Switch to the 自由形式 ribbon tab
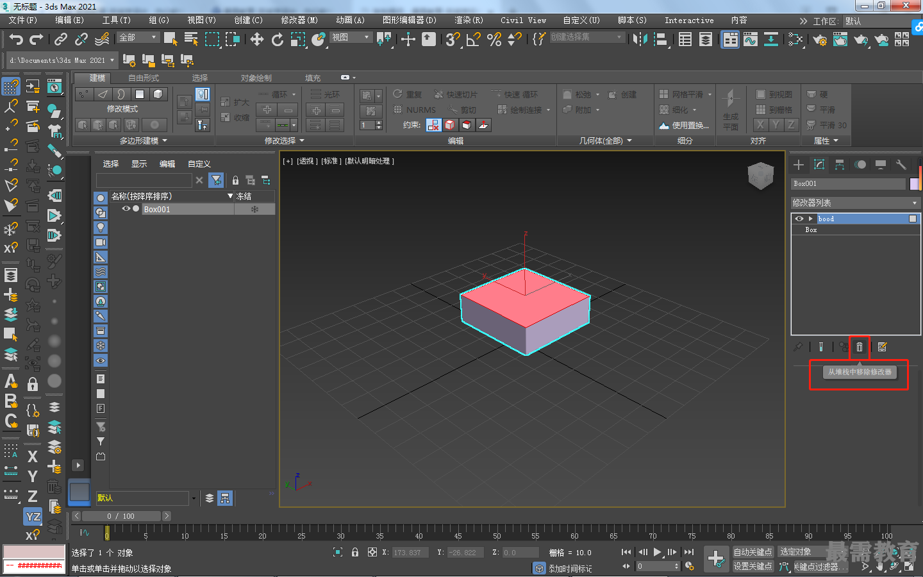This screenshot has height=577, width=923. tap(144, 78)
